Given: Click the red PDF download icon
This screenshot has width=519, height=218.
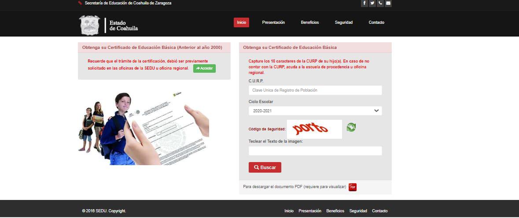Looking at the screenshot, I should 353,187.
